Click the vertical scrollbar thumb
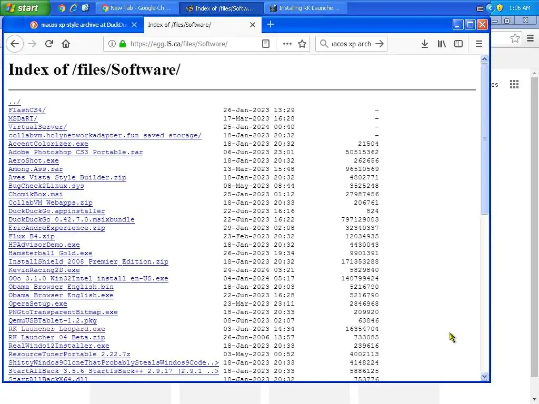539x404 pixels. (x=484, y=139)
